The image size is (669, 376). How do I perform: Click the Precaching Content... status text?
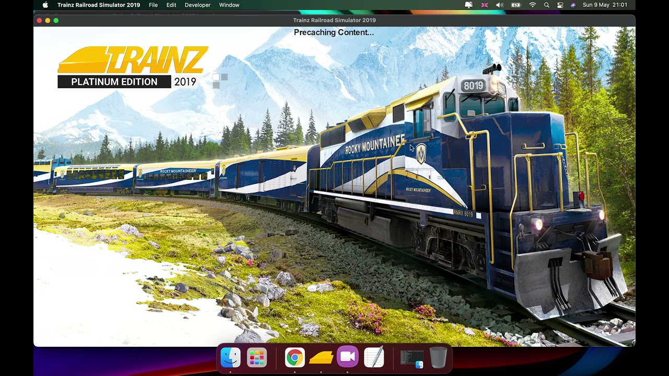point(334,32)
